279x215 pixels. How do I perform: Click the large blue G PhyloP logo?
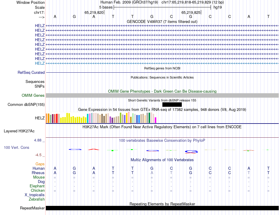click(191, 152)
